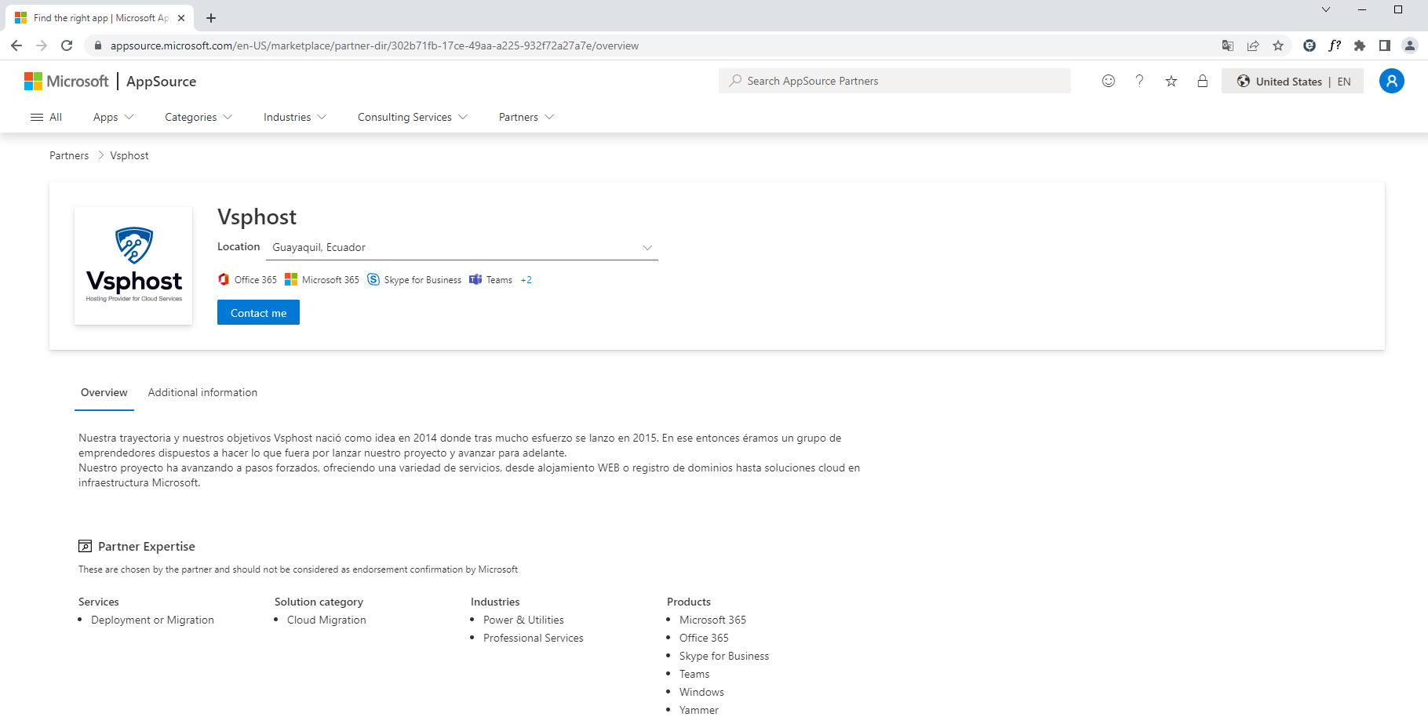Screen dimensions: 1428x724
Task: Share this page icon
Action: click(1253, 45)
